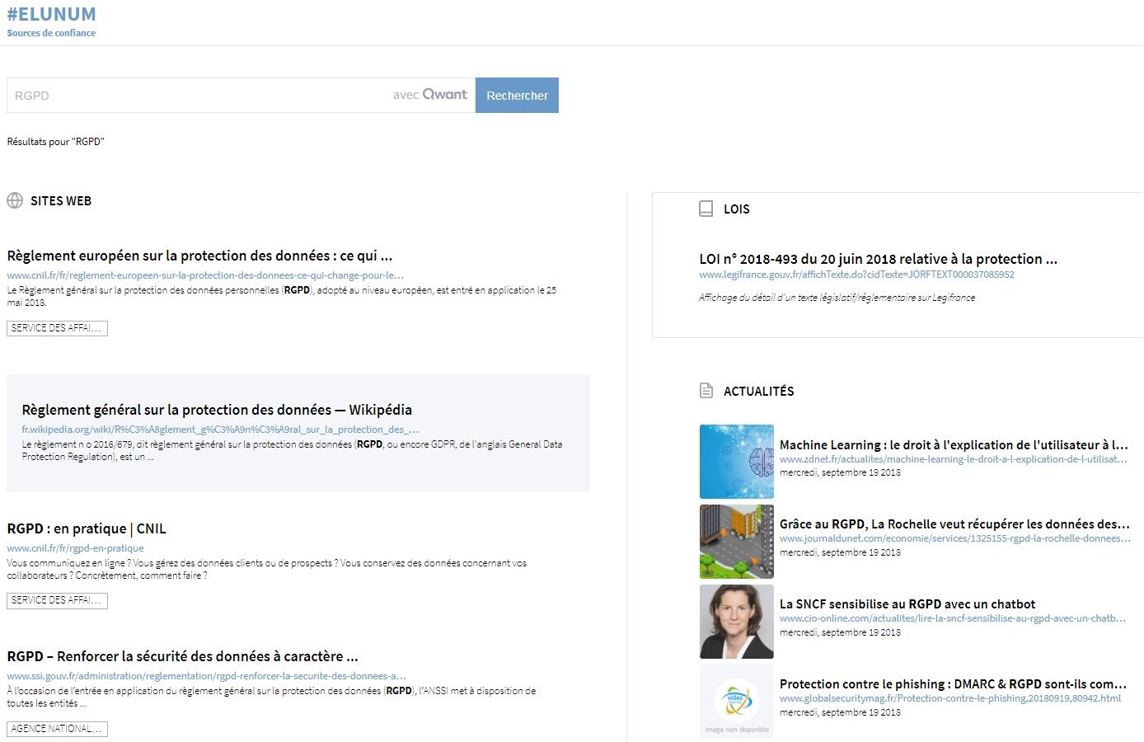Click the legifrance.gouv.fr URL link
The height and width of the screenshot is (742, 1144).
coord(856,275)
